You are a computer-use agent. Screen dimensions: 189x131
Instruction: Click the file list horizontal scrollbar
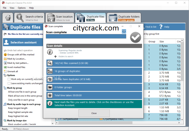point(96,123)
